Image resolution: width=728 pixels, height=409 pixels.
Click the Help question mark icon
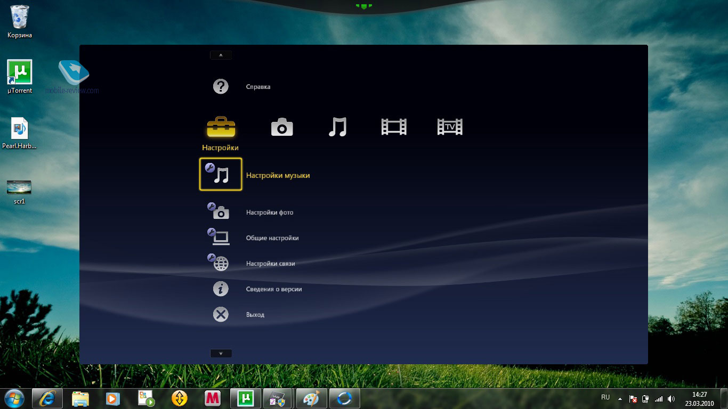pyautogui.click(x=221, y=86)
